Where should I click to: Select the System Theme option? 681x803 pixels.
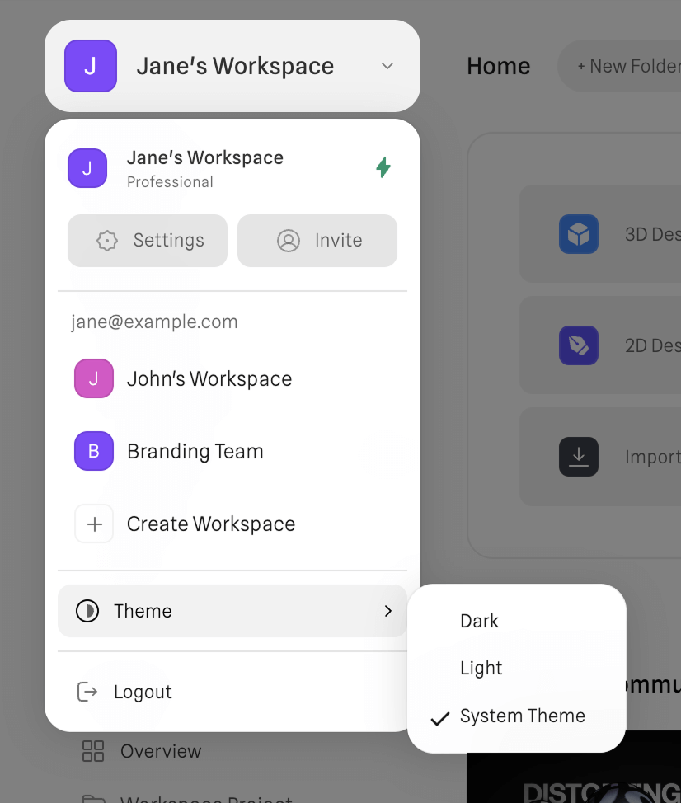pyautogui.click(x=522, y=716)
